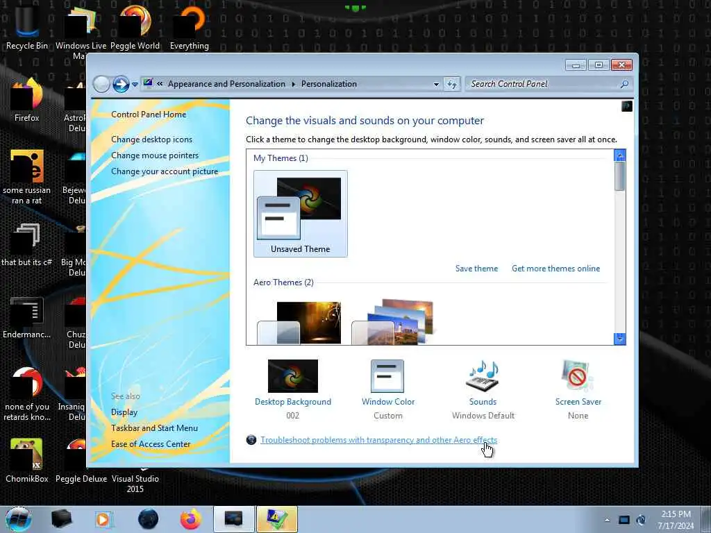711x533 pixels.
Task: Select the landscape Aero theme thumbnail
Action: point(394,322)
